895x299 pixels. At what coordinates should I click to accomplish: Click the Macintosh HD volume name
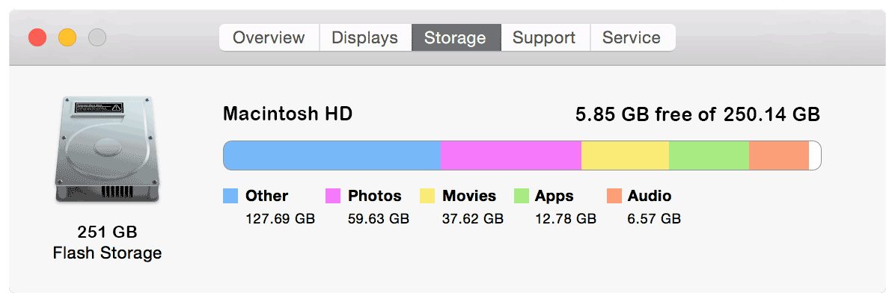tap(287, 114)
